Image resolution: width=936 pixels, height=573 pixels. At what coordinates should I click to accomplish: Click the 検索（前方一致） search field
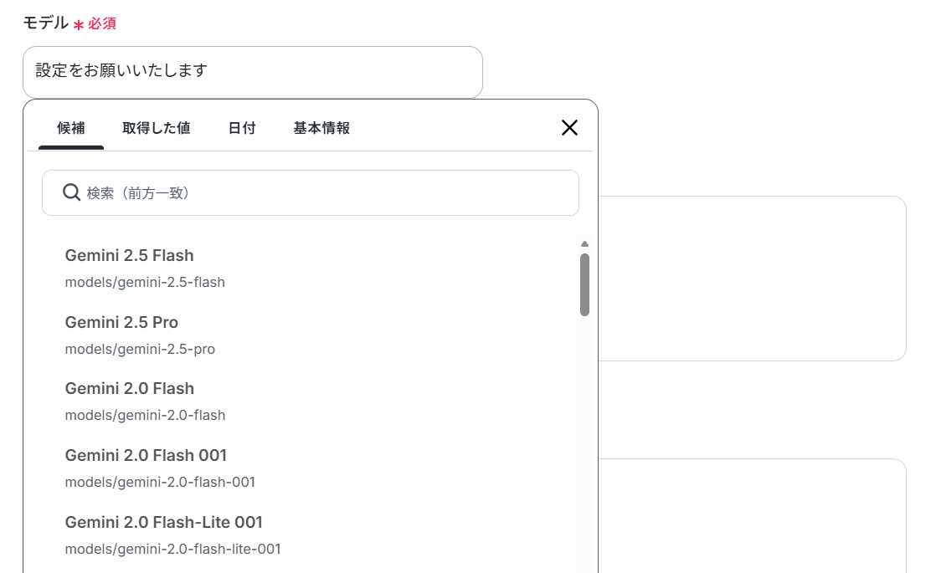[x=311, y=192]
